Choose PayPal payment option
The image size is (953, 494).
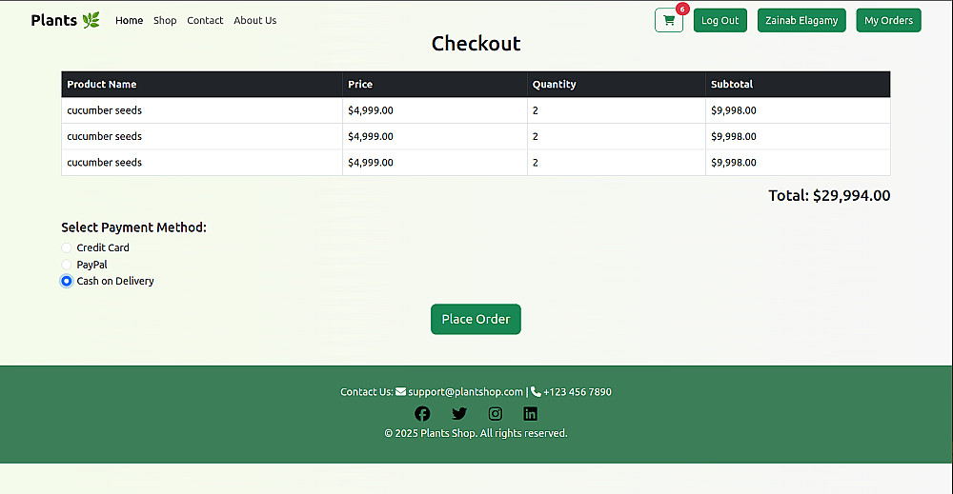pyautogui.click(x=67, y=265)
